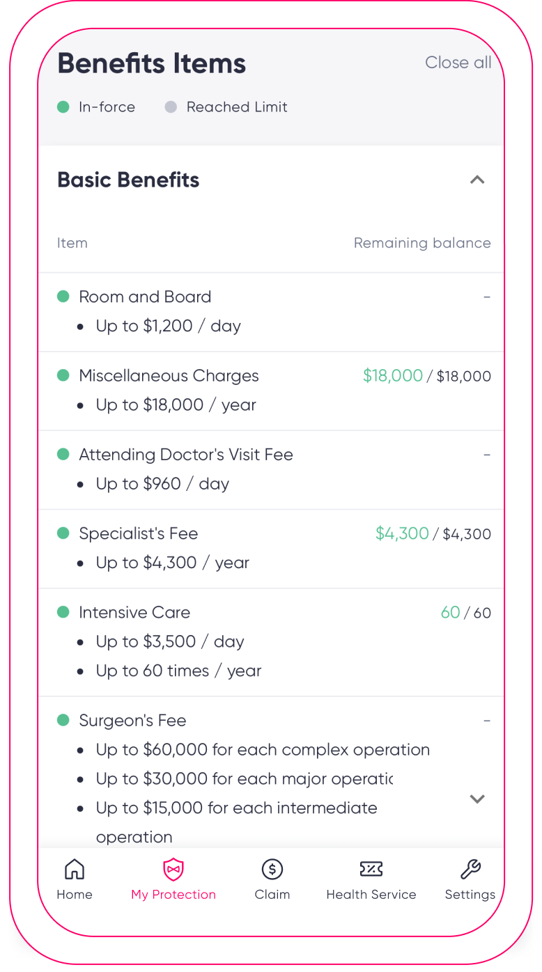Screen dimensions: 542x972
Task: Tap the Settings wrench icon
Action: click(470, 869)
